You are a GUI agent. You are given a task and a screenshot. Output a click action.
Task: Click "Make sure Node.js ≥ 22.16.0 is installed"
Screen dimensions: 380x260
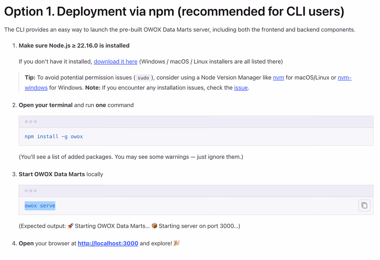coord(74,45)
